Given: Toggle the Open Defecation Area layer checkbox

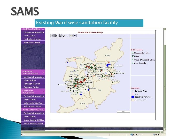Looking at the screenshot, I should click(133, 60).
